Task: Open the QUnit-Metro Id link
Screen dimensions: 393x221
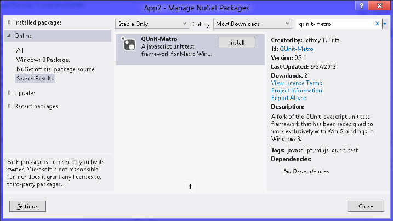Action: click(x=296, y=49)
